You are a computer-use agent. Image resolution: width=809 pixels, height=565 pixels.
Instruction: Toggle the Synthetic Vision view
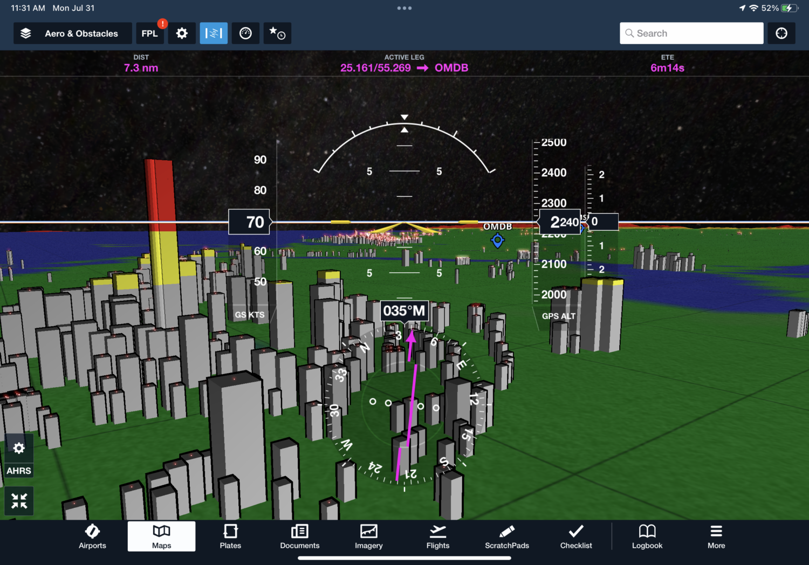(x=214, y=33)
